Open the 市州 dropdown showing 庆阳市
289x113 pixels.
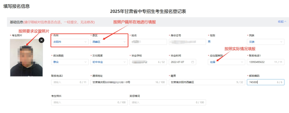pyautogui.click(x=70, y=42)
